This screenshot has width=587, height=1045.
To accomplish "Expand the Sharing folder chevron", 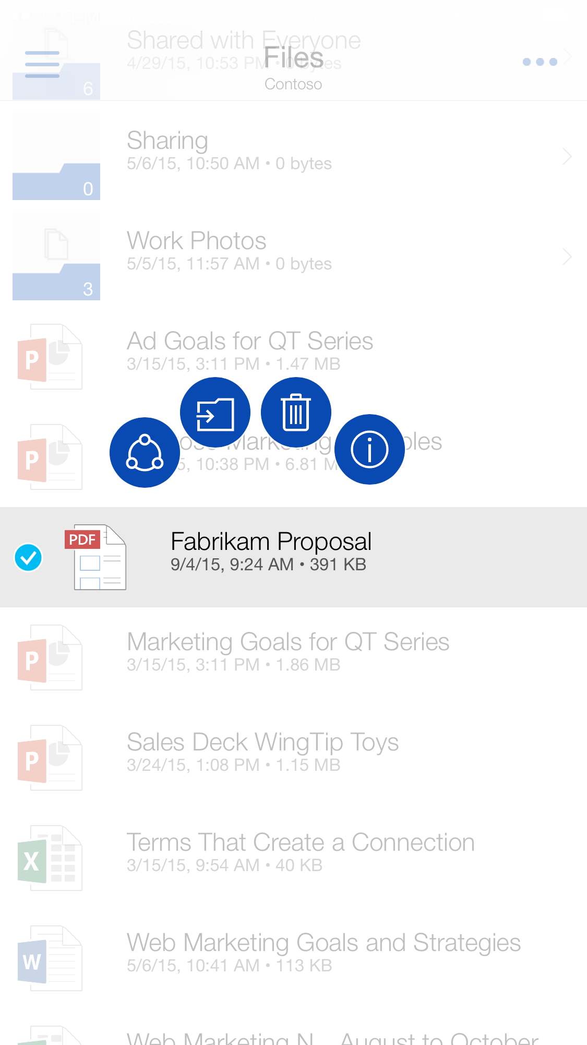I will pyautogui.click(x=567, y=156).
